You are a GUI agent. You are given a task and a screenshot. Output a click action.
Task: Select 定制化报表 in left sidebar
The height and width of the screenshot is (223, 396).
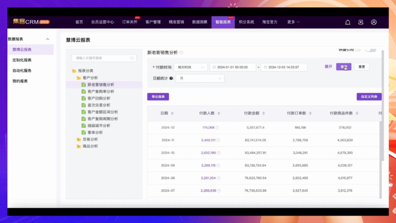tap(22, 60)
